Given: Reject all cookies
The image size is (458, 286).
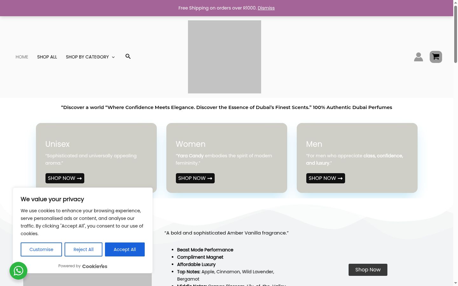Looking at the screenshot, I should [x=83, y=249].
